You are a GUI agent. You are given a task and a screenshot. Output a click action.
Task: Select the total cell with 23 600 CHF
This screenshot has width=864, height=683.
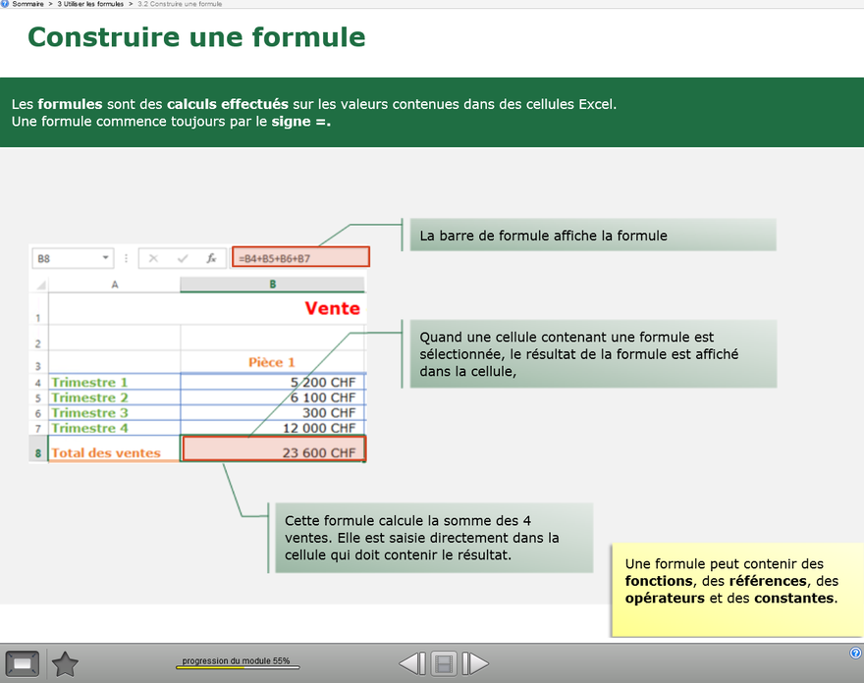(274, 449)
